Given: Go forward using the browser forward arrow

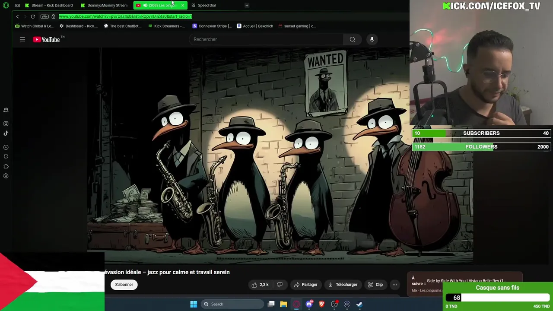Looking at the screenshot, I should [25, 16].
